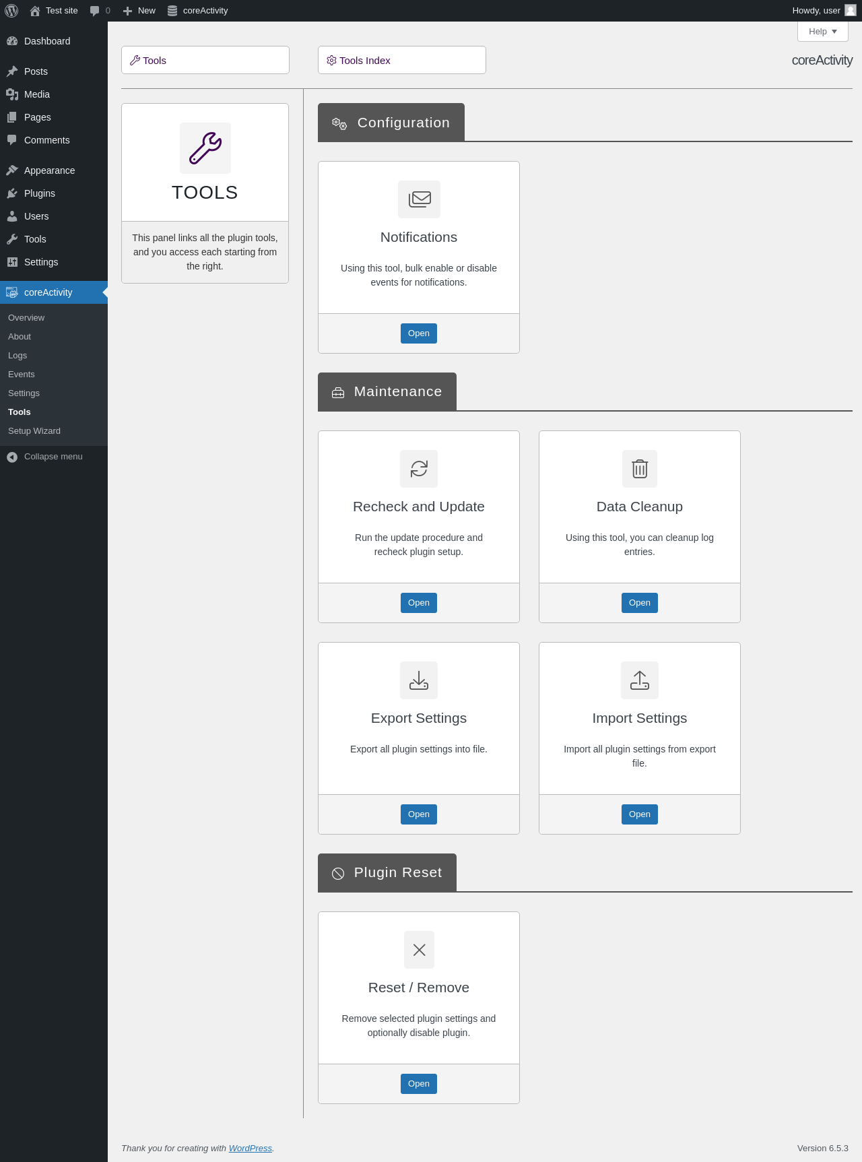Image resolution: width=862 pixels, height=1162 pixels.
Task: Click the Collapse menu label
Action: pyautogui.click(x=53, y=457)
